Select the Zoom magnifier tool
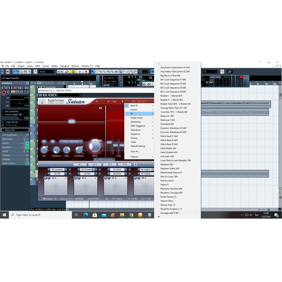 pos(112,72)
